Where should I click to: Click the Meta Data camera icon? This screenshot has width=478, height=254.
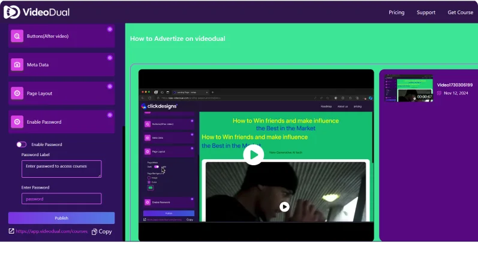pos(17,65)
